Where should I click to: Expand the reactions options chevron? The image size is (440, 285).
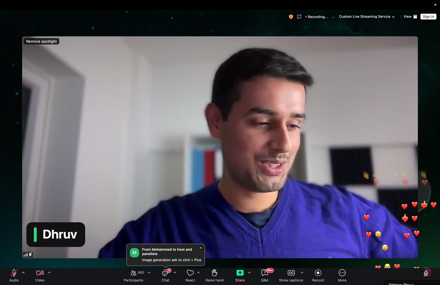point(198,273)
